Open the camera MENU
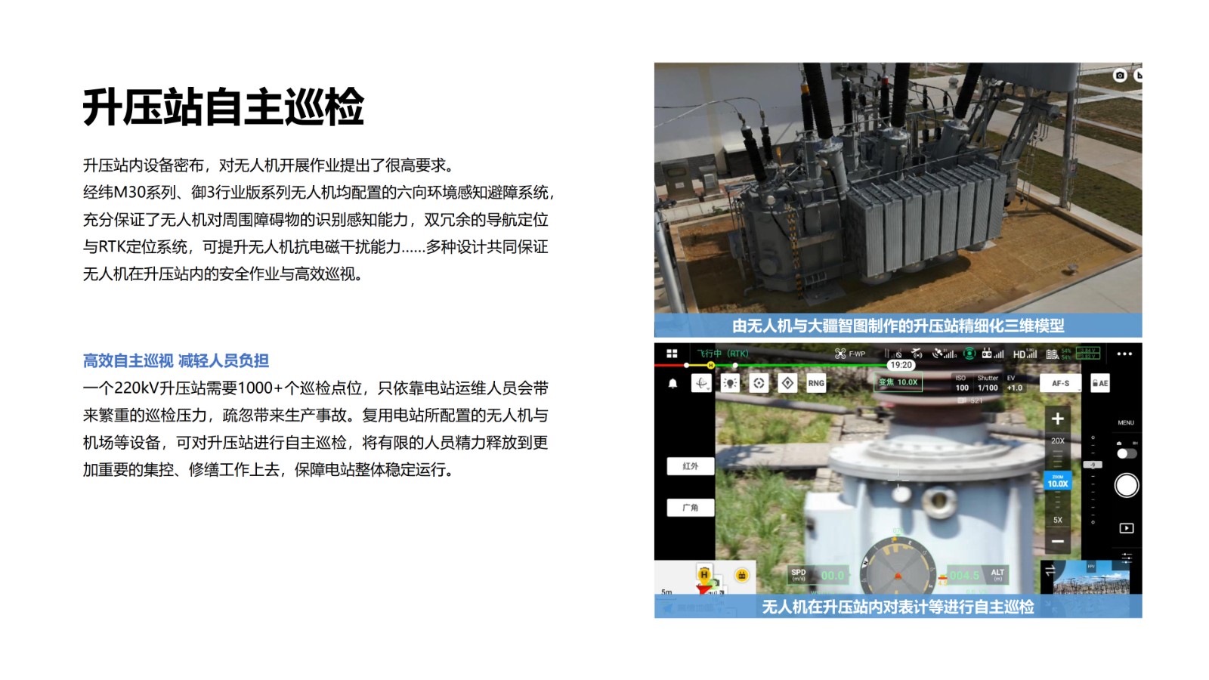 tap(1126, 422)
